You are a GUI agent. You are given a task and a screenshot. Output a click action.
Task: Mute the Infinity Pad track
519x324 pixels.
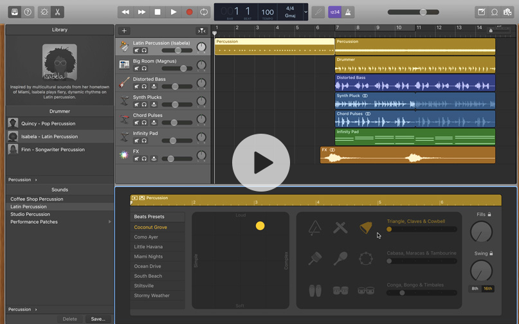pos(136,141)
